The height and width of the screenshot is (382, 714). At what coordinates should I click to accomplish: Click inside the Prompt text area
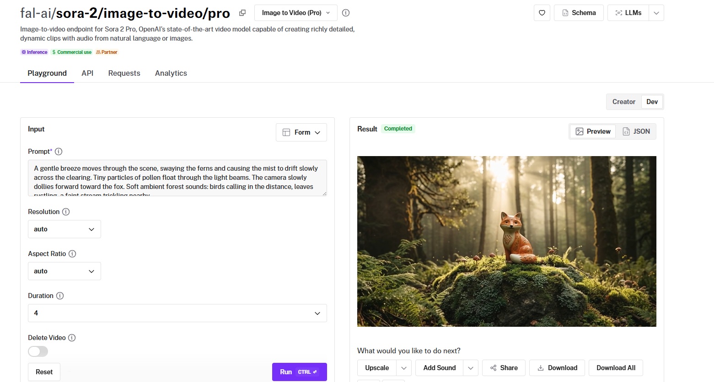point(177,178)
